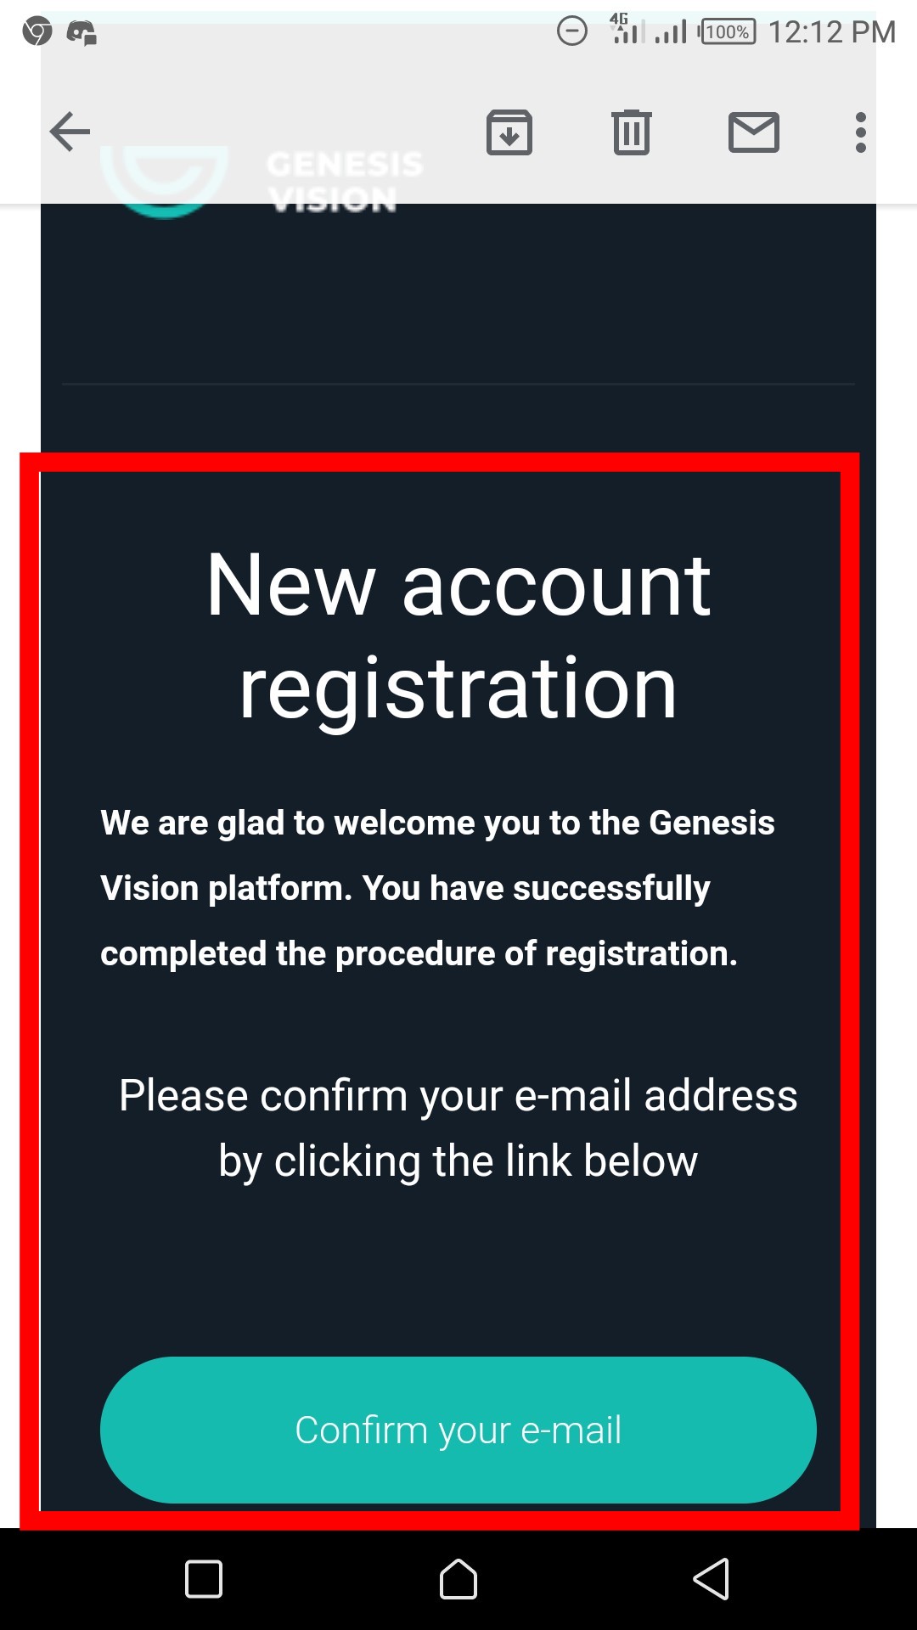Tap the welcome message paragraph

pos(437,888)
